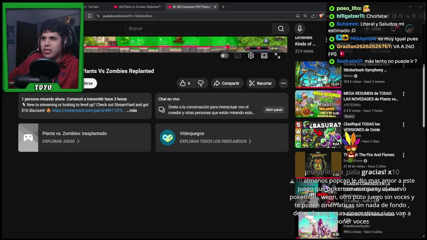The image size is (427, 240).
Task: Visit the PokeRemixStudio channel
Action: (356, 226)
